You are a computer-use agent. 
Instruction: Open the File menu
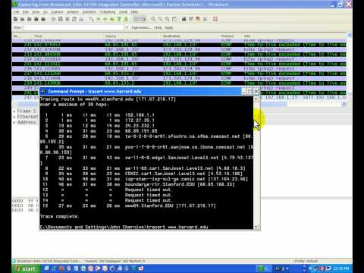[16, 12]
